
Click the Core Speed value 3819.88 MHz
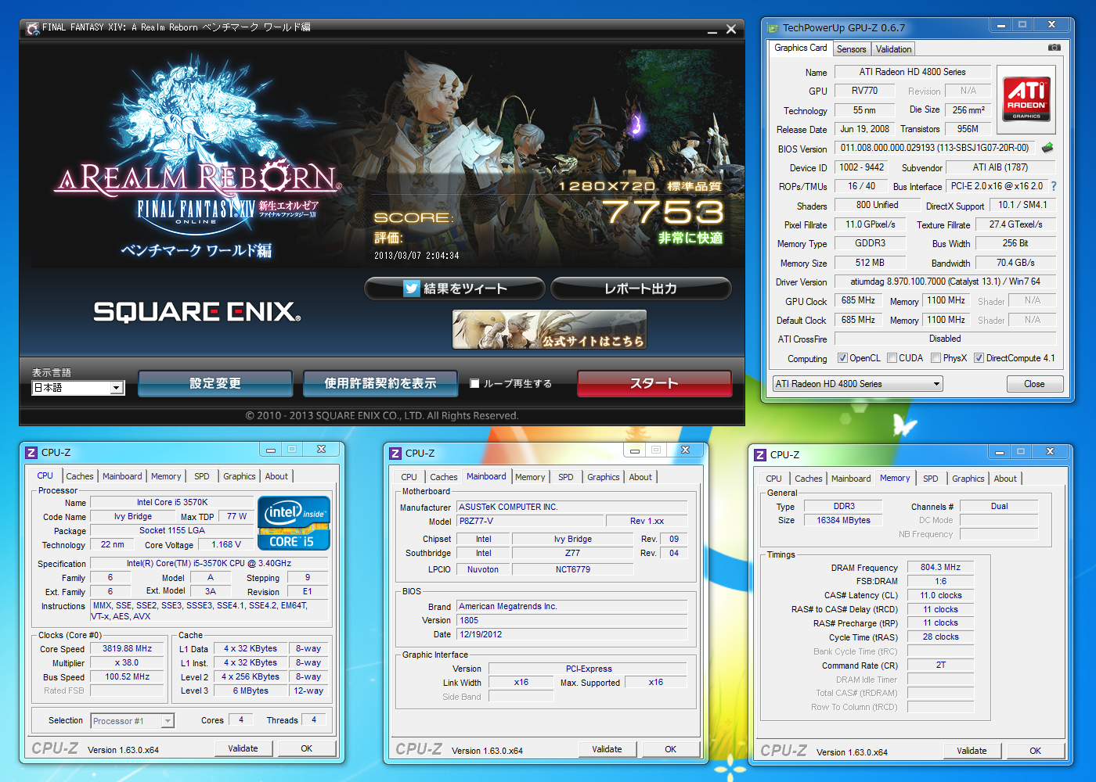tap(127, 648)
